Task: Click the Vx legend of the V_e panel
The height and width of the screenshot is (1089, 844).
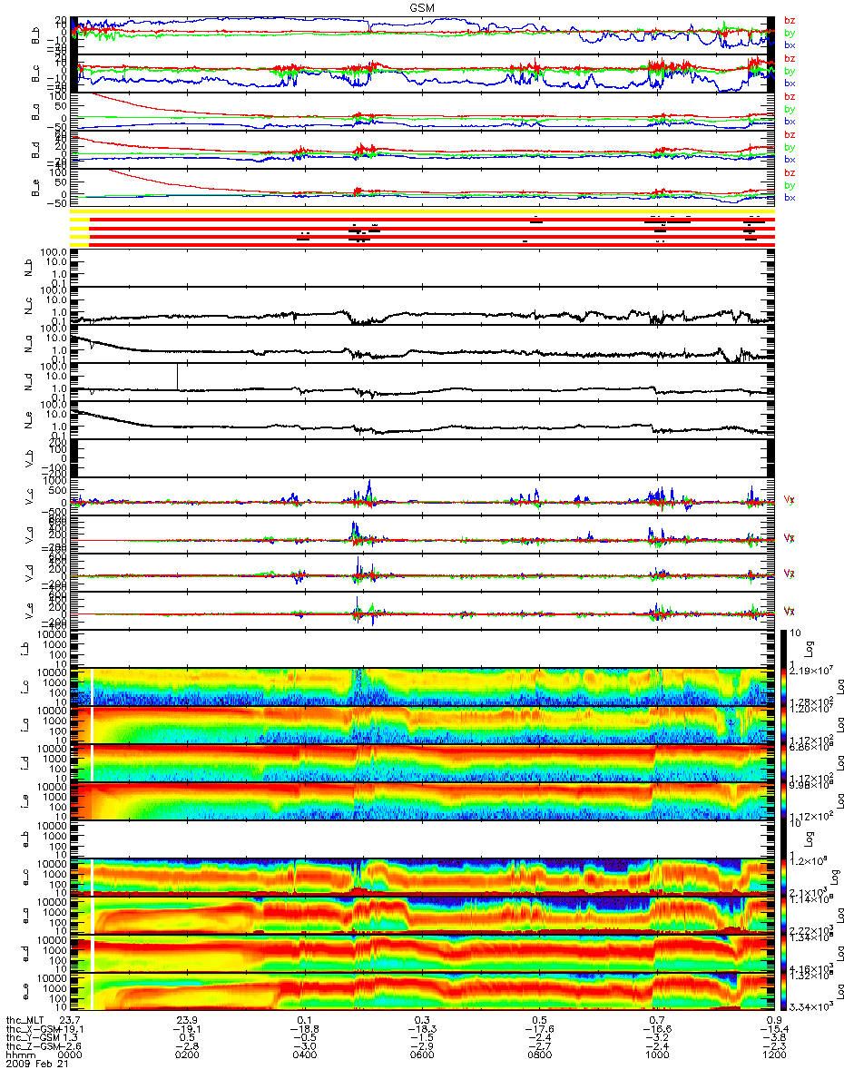Action: coord(790,611)
